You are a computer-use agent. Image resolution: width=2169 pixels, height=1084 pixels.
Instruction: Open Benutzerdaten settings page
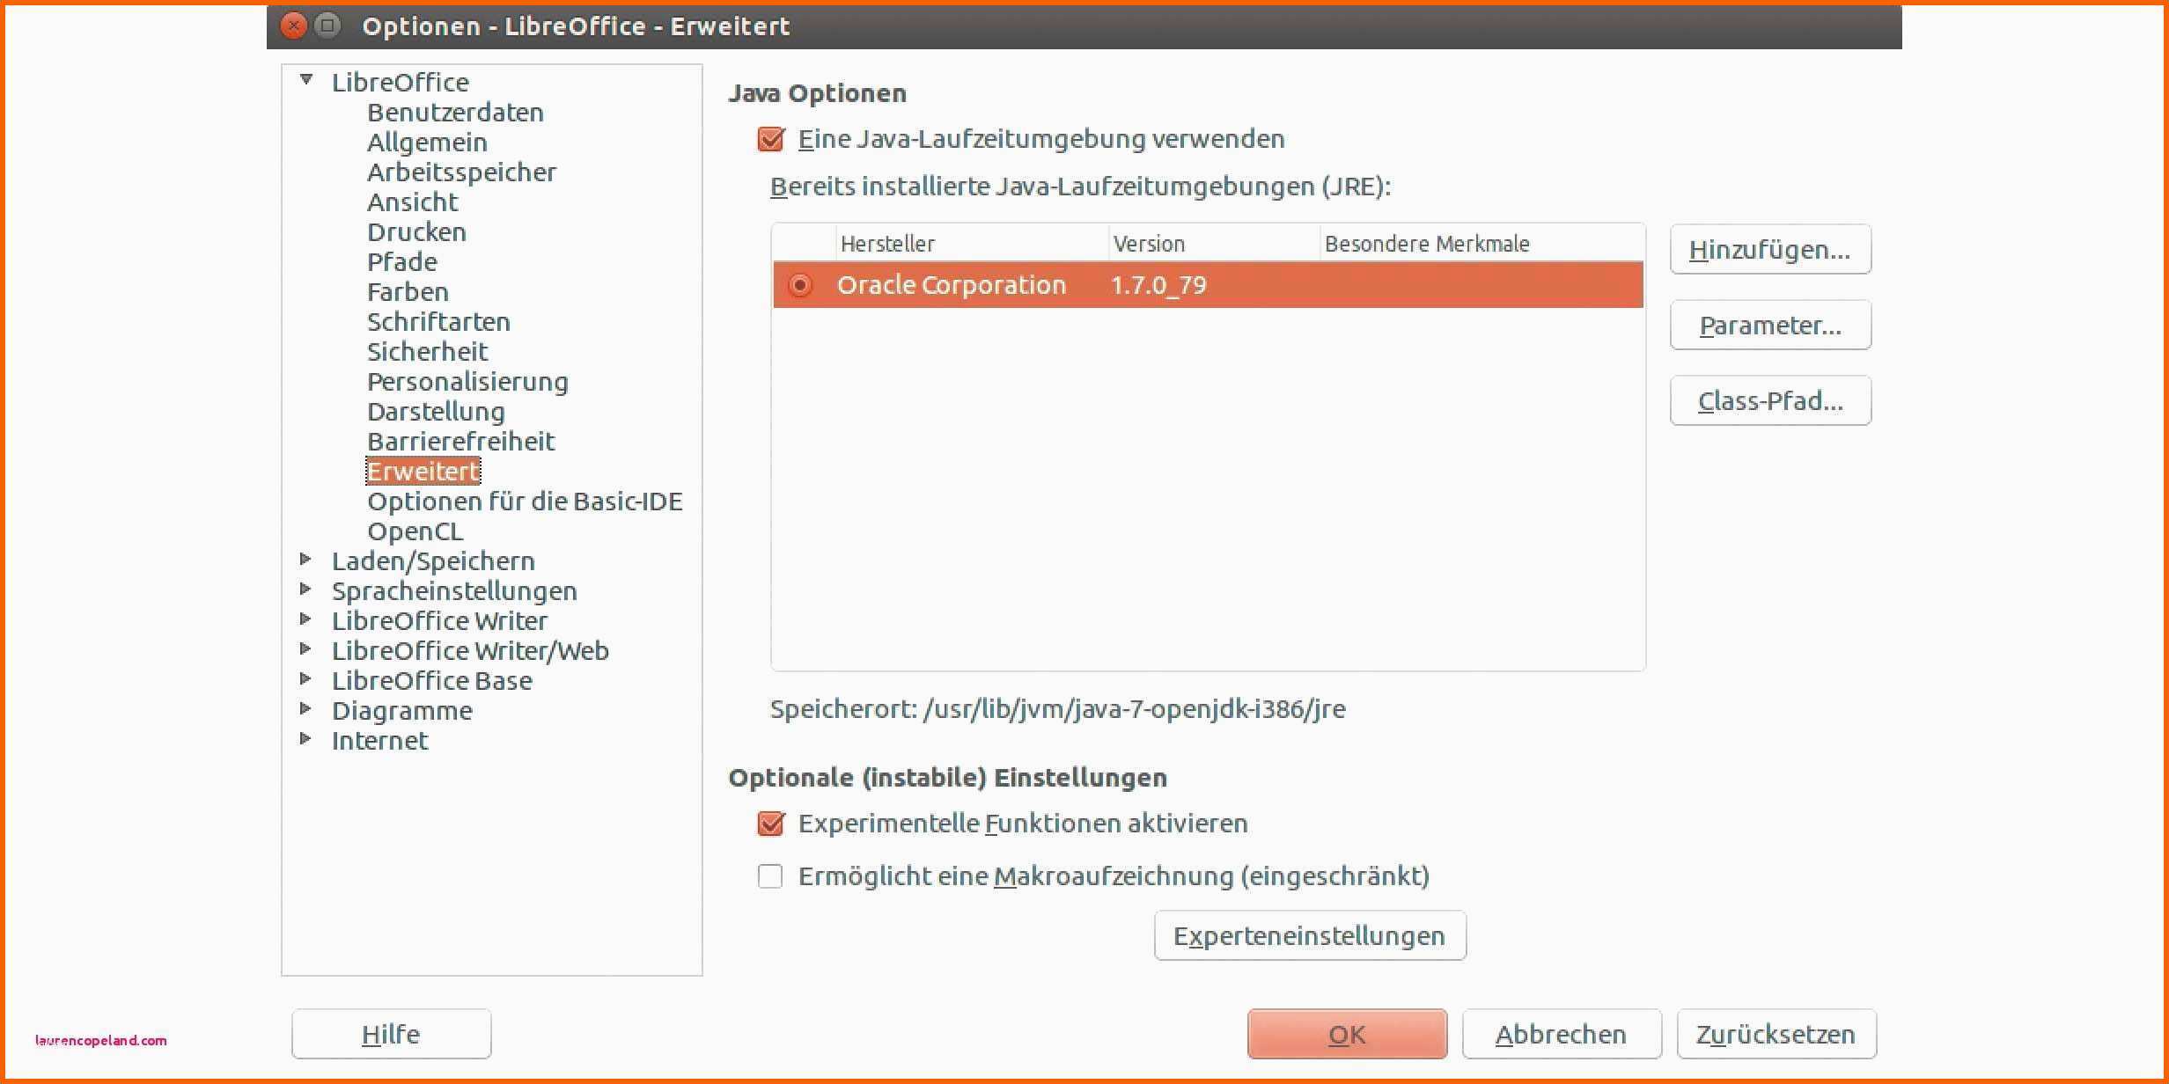click(455, 113)
